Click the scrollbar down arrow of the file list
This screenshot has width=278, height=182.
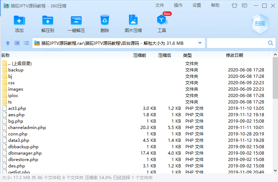coord(275,171)
